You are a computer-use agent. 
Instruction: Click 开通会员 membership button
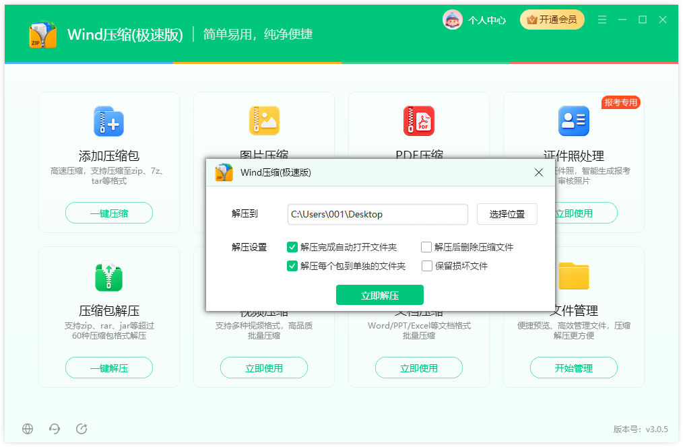[x=552, y=20]
